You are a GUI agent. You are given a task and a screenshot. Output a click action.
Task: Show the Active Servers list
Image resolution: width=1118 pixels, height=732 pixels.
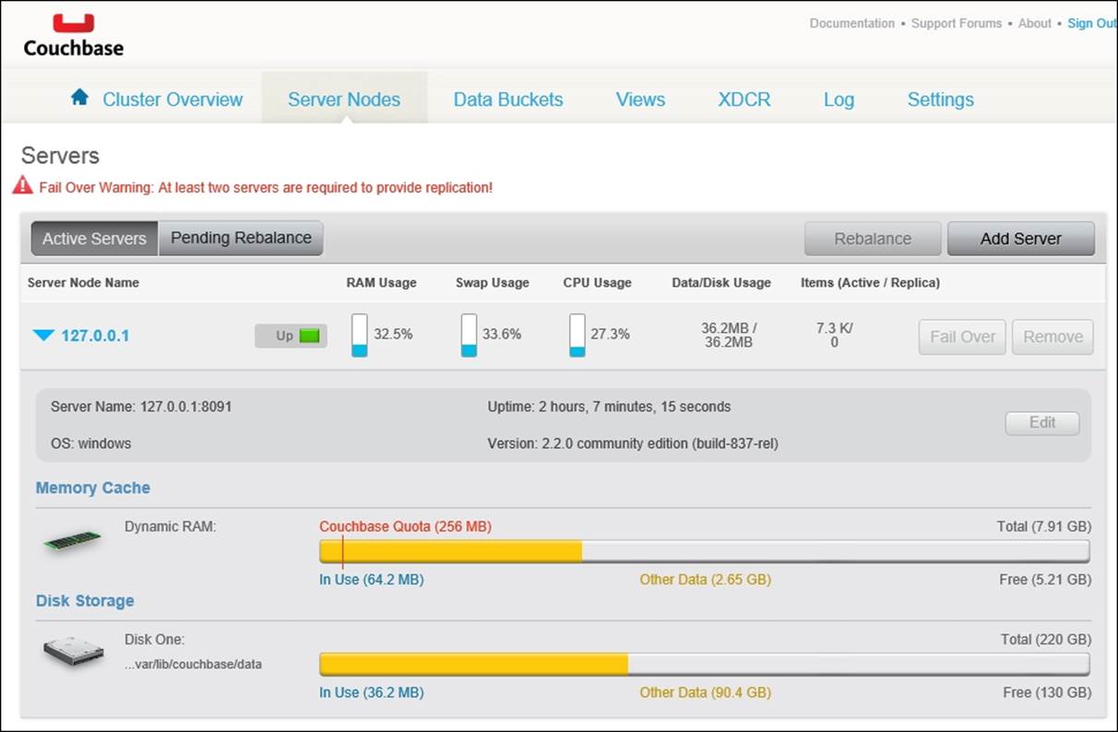(x=94, y=238)
